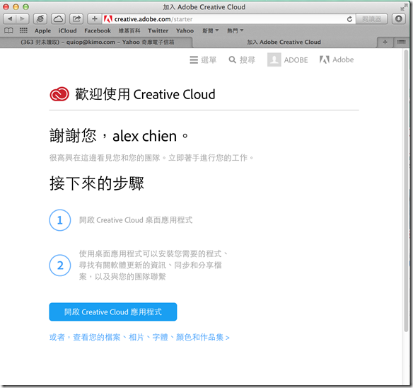Click the Internet Explorer-style toolbar icon
Image resolution: width=413 pixels, height=388 pixels.
[40, 19]
